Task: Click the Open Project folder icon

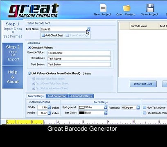Action: point(126,8)
